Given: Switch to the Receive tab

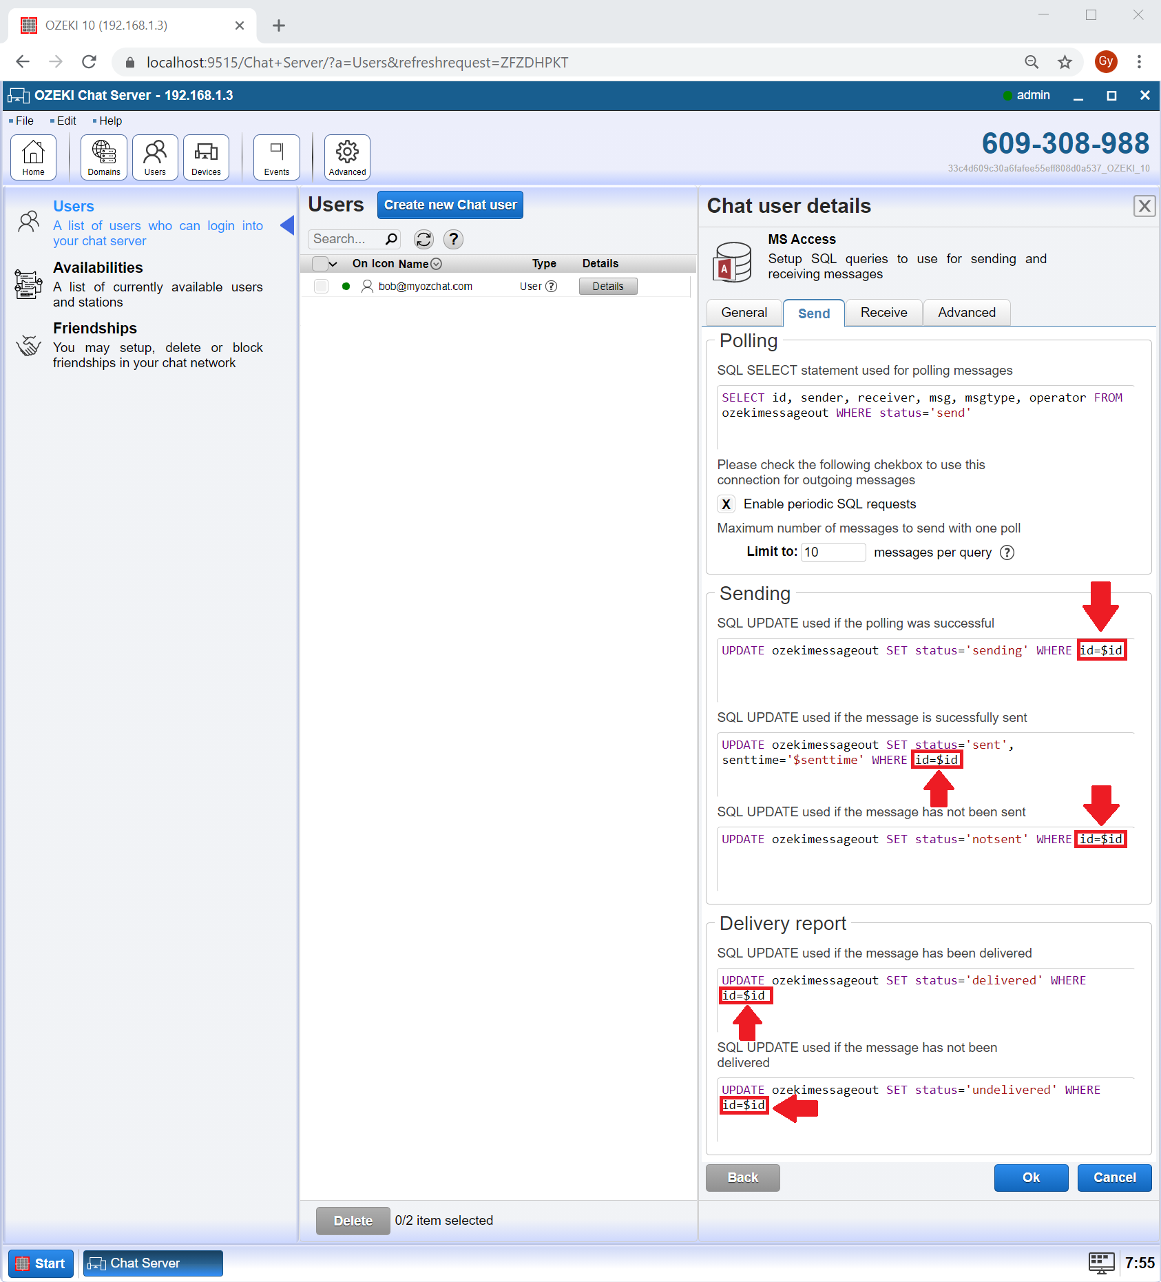Looking at the screenshot, I should (883, 312).
